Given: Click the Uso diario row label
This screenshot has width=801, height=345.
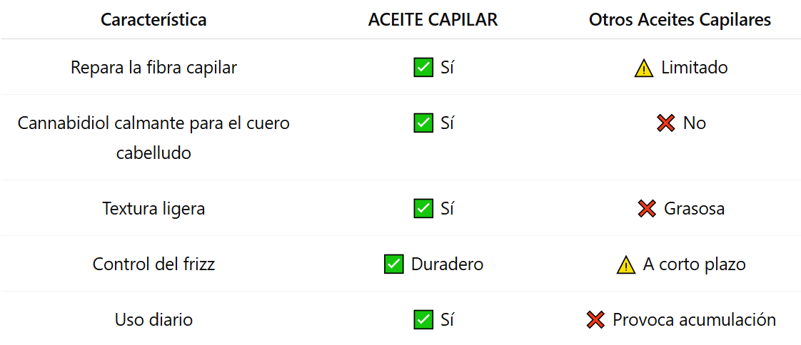Looking at the screenshot, I should (153, 320).
